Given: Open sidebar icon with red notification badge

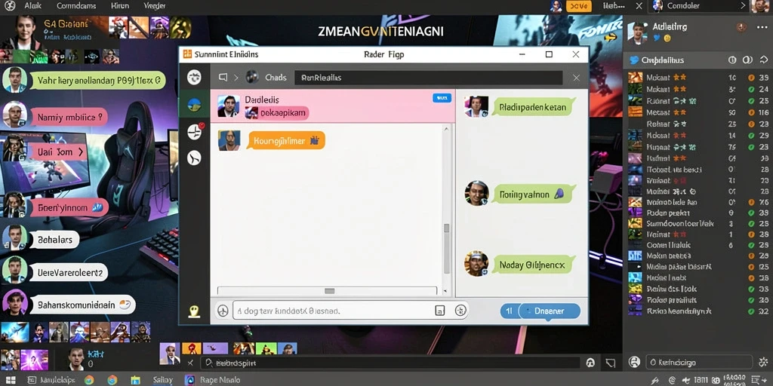Looking at the screenshot, I should point(195,131).
